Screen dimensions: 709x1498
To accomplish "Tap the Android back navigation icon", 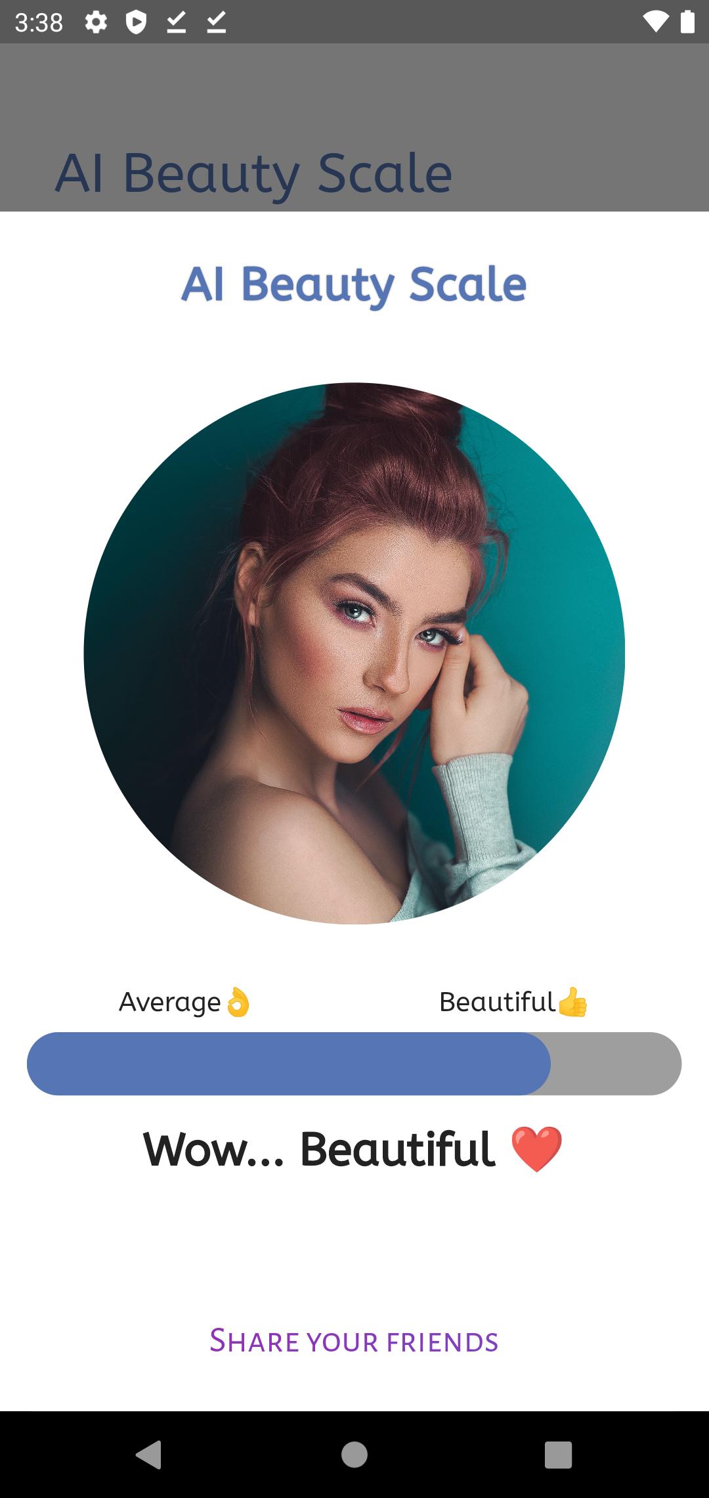I will tap(149, 1454).
